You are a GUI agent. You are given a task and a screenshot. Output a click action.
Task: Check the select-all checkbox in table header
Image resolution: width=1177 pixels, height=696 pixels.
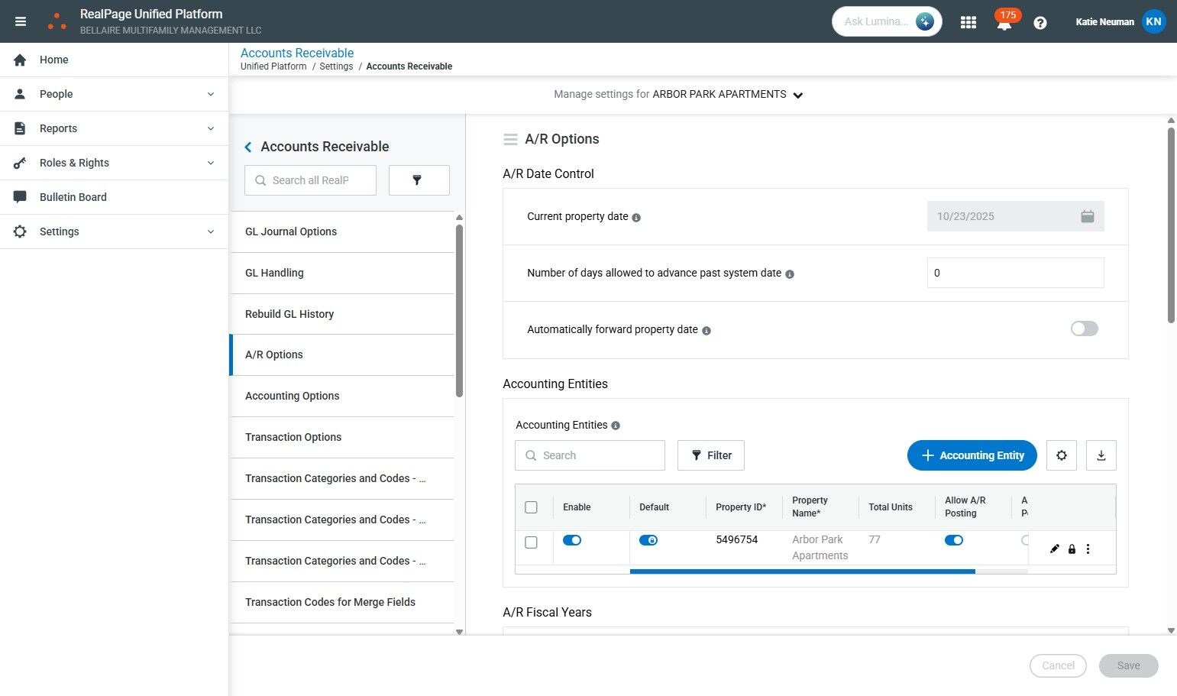(x=532, y=507)
